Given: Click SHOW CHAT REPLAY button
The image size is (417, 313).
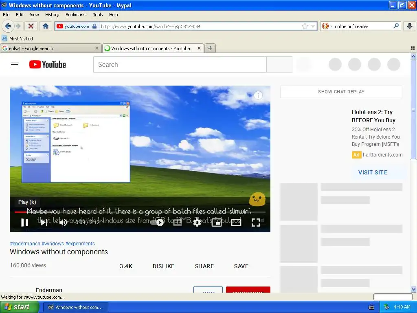Looking at the screenshot, I should 341,92.
